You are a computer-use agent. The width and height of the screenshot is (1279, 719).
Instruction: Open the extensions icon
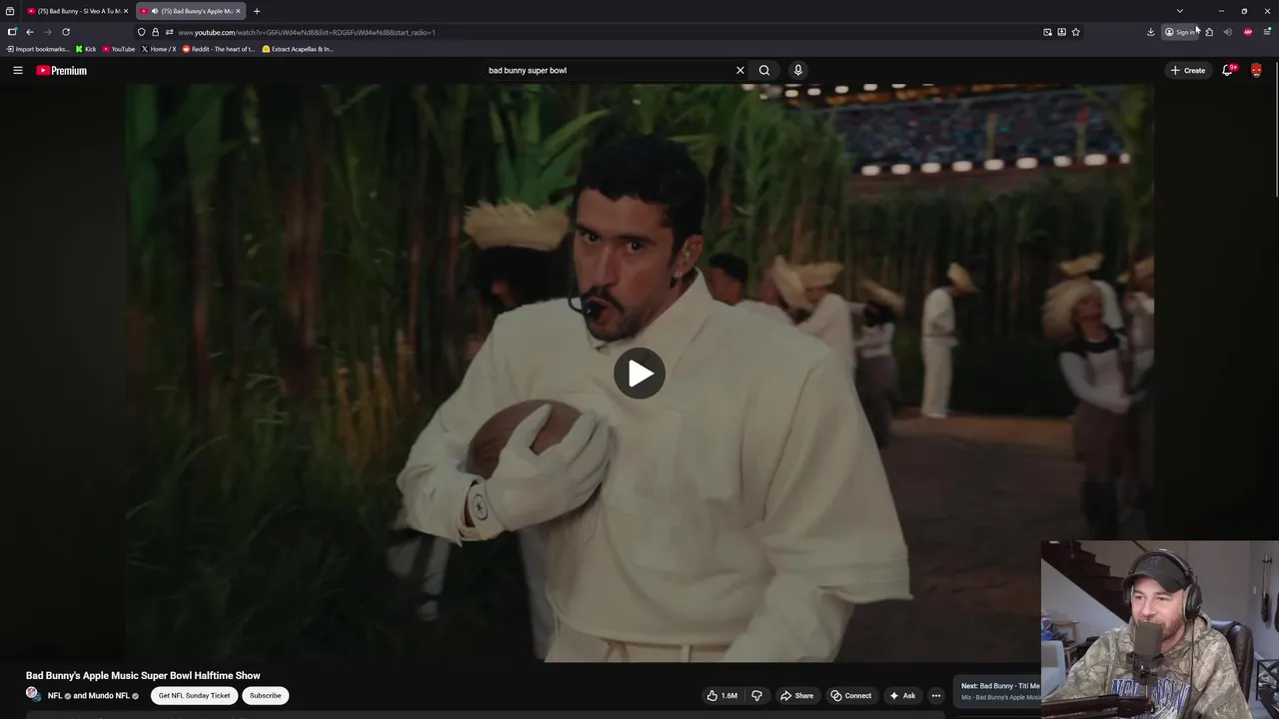1209,32
